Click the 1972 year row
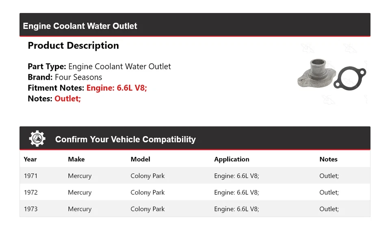Viewport: 390px width, 230px height. tap(195, 193)
